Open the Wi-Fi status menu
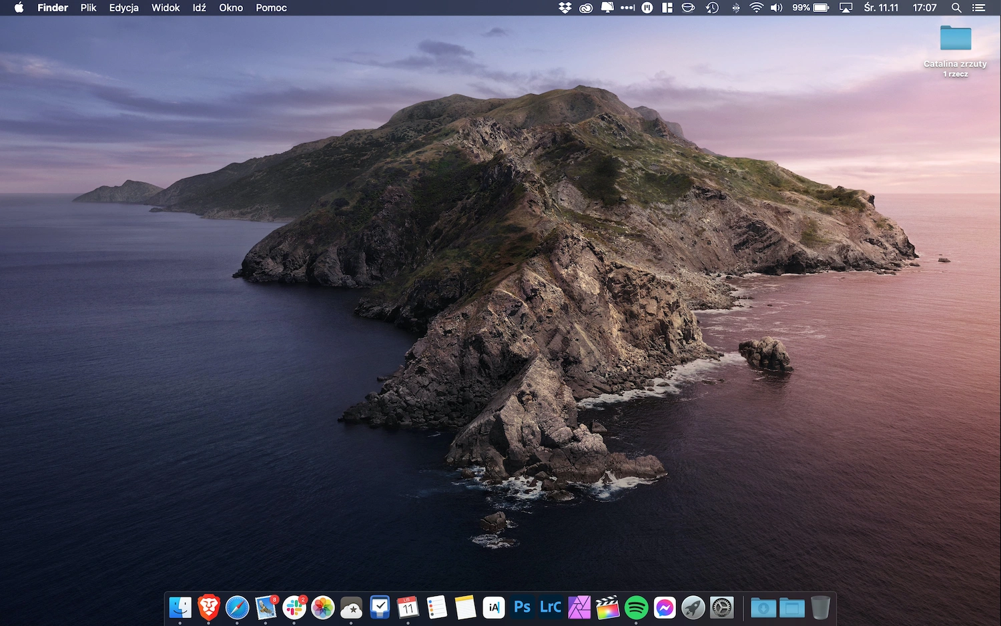Viewport: 1001px width, 626px height. point(756,8)
